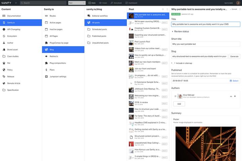
Task: Switch to the Dashboard tab
Action: (131, 3)
